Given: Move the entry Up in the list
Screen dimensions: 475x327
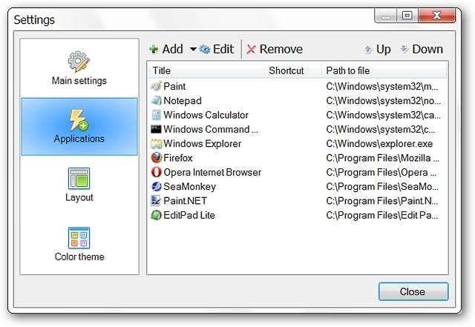Looking at the screenshot, I should tap(377, 50).
